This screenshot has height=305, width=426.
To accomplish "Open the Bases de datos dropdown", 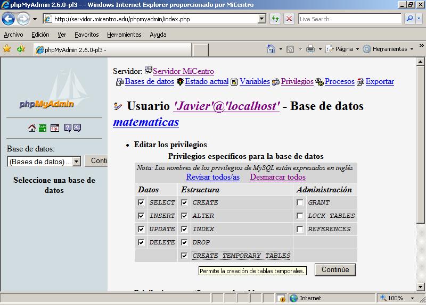I will 76,162.
